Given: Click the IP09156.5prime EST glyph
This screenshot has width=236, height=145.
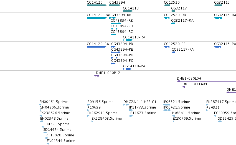Looking at the screenshot, I should tap(88, 105).
